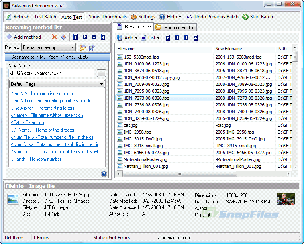Click Test Batch in toolbar
The width and height of the screenshot is (304, 244).
[45, 17]
